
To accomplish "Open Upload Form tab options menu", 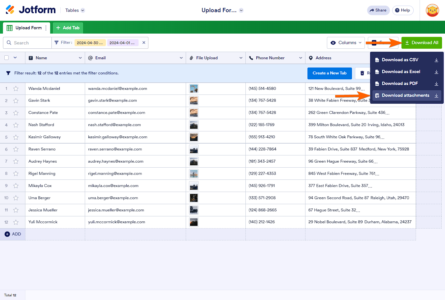I will click(46, 28).
